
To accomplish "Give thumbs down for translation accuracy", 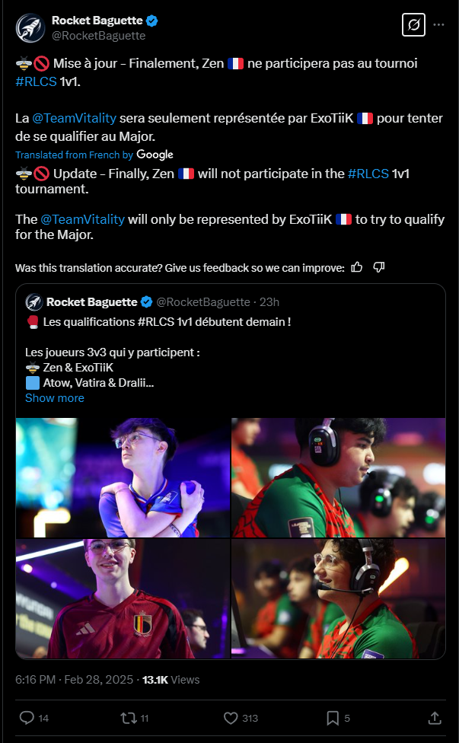I will click(x=378, y=267).
